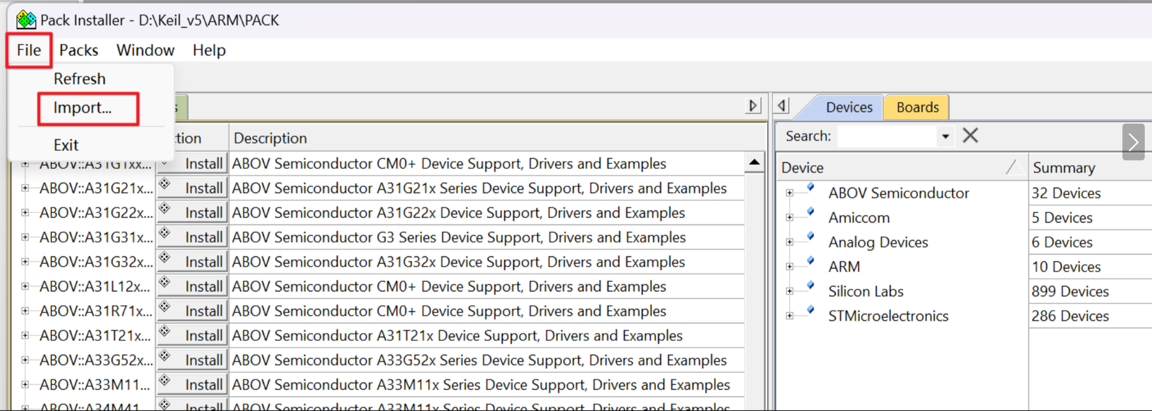Expand the ARM device node
Image resolution: width=1152 pixels, height=411 pixels.
789,267
